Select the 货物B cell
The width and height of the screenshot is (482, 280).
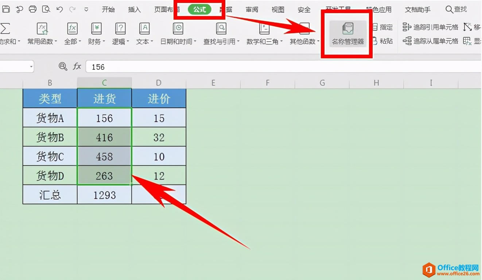click(x=50, y=137)
